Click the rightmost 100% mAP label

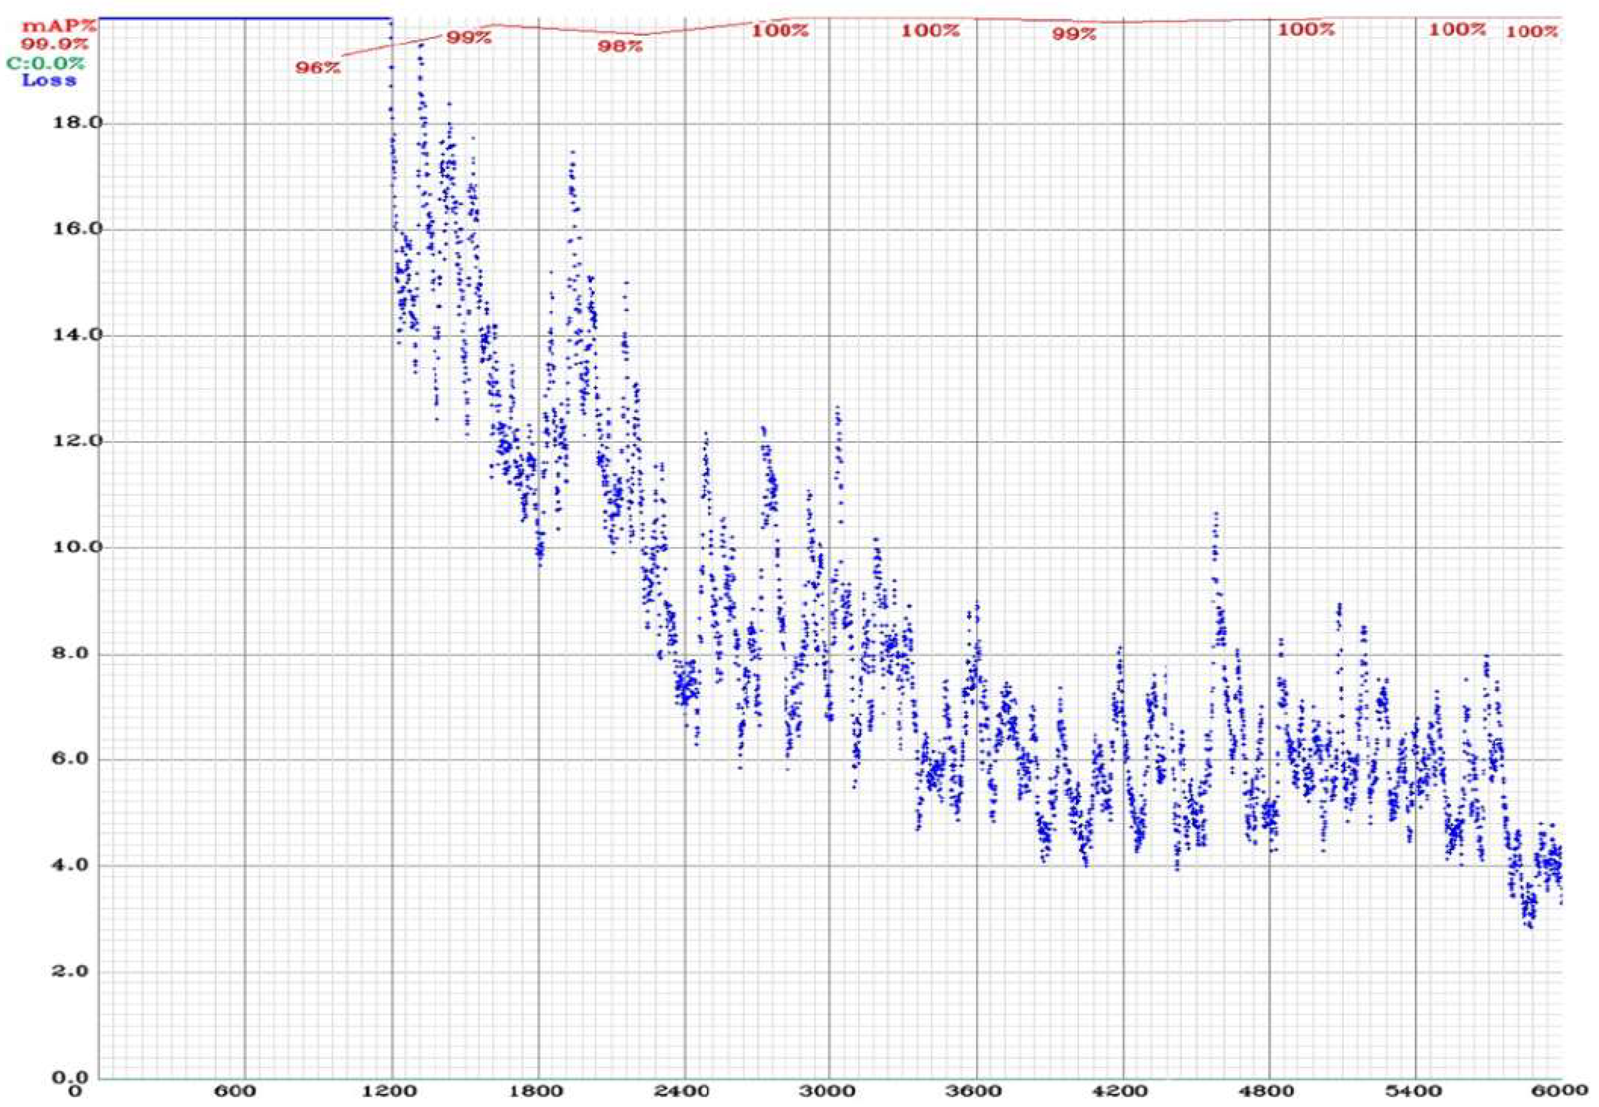[1532, 32]
